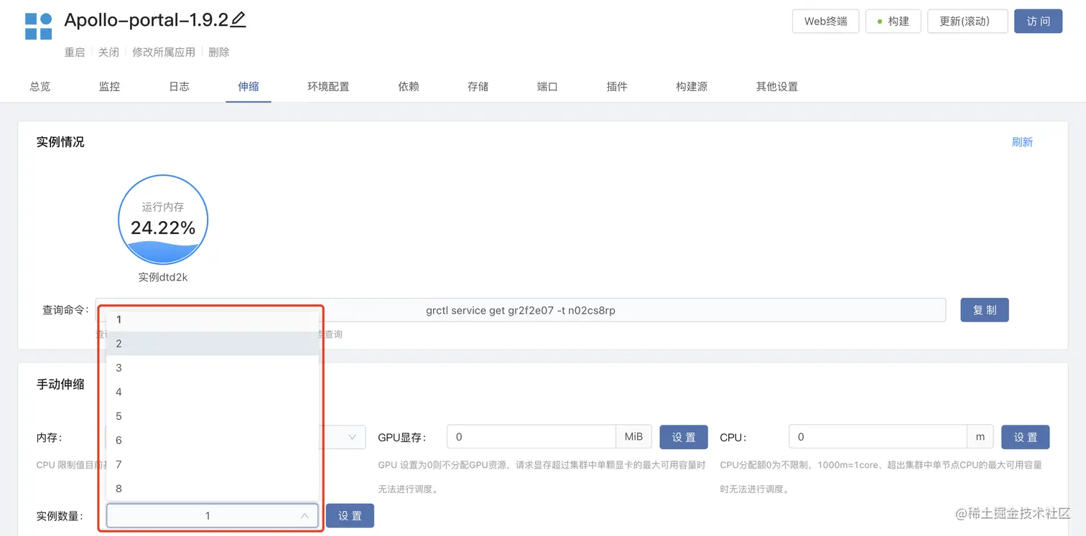Click the 设置 button beside 实例数量
Image resolution: width=1086 pixels, height=536 pixels.
(x=350, y=516)
